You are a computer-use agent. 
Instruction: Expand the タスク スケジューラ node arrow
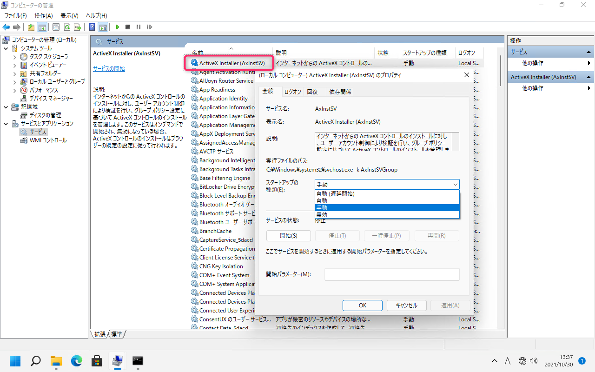tap(14, 56)
